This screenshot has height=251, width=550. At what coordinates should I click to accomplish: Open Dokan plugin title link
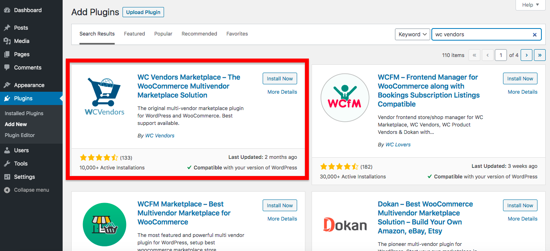point(425,217)
